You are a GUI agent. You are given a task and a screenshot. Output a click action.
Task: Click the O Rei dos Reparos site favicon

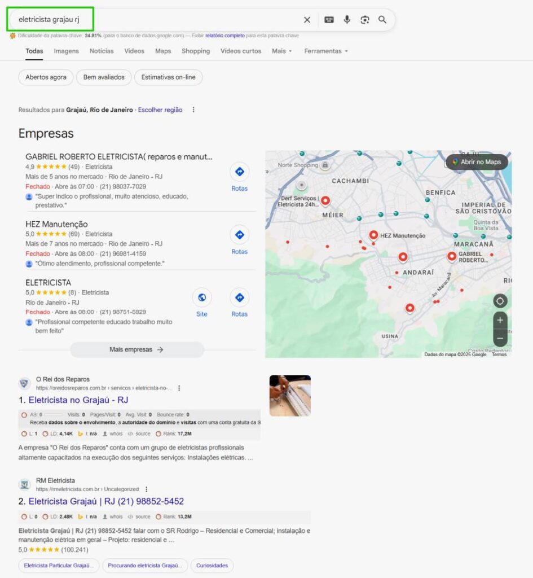[x=24, y=383]
